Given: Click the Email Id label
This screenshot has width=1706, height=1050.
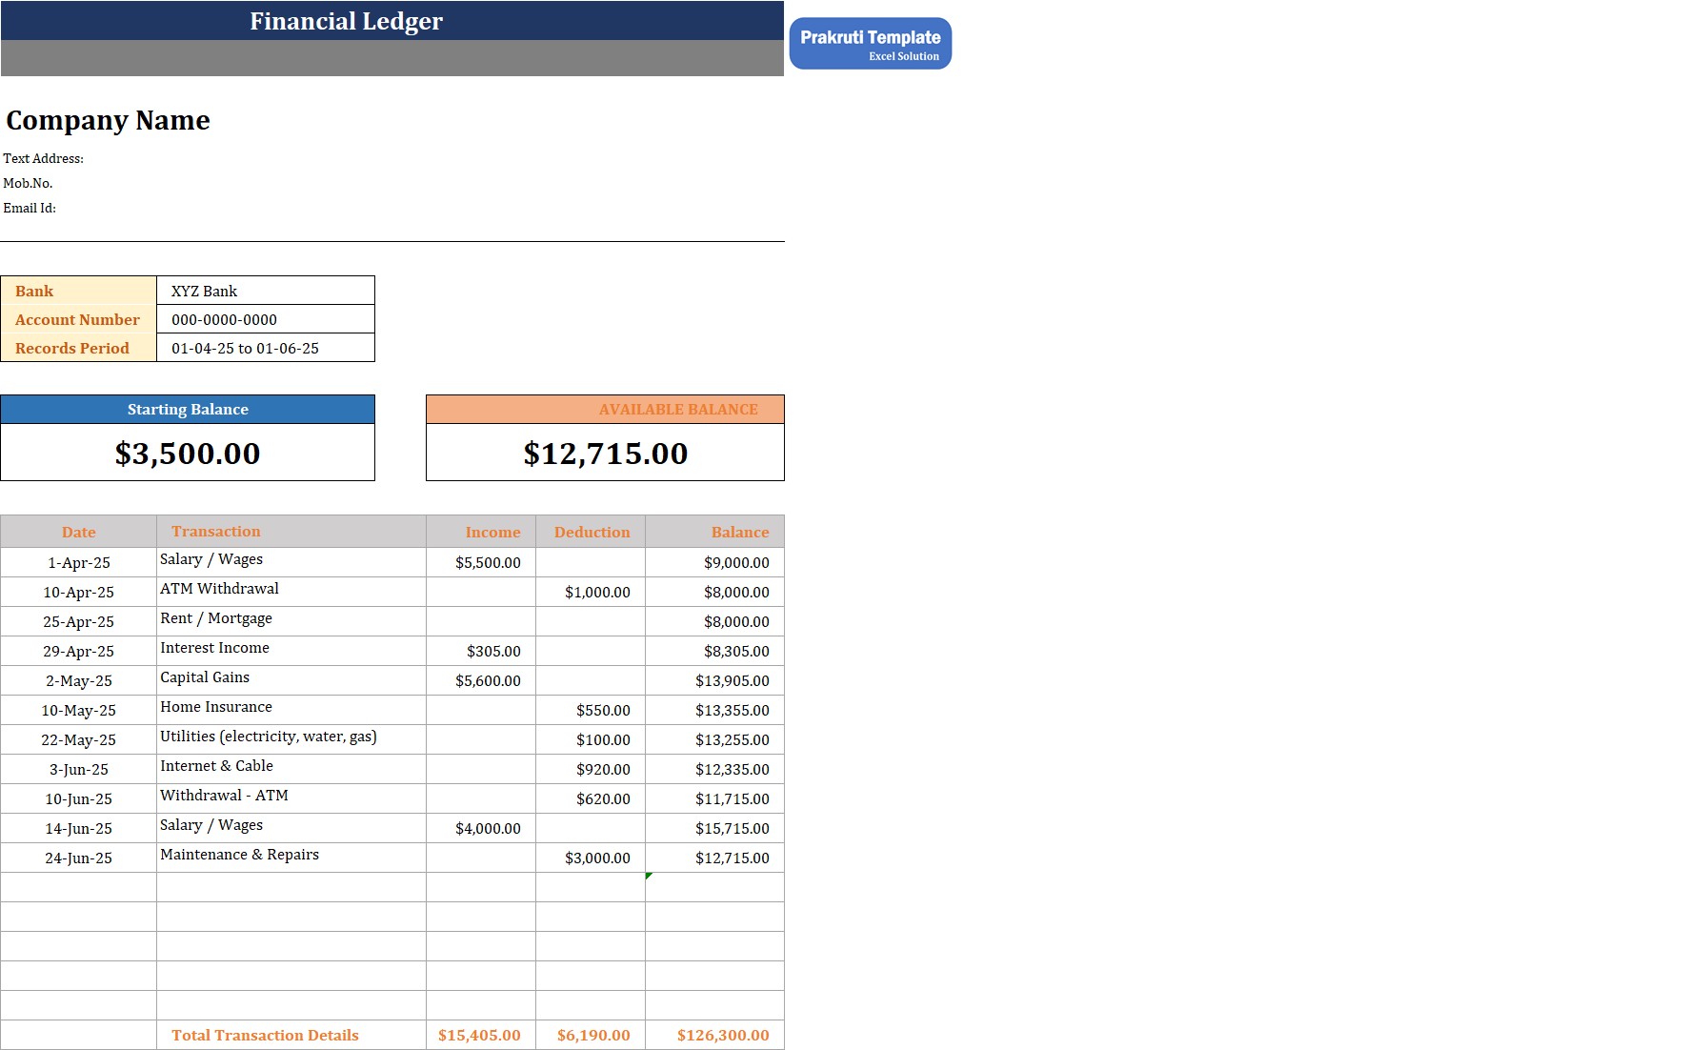Looking at the screenshot, I should 30,209.
